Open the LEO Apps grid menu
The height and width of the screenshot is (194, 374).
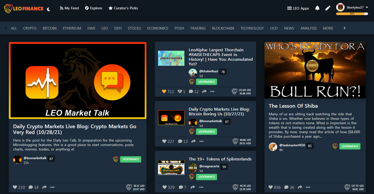298,8
